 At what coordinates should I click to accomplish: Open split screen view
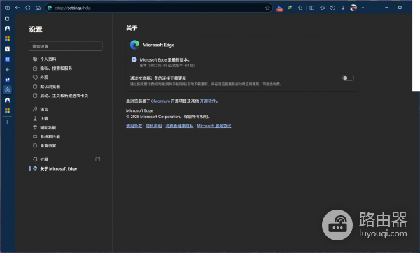[x=311, y=8]
